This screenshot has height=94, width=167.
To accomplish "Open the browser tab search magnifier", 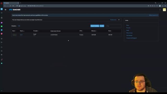I will point(156,3).
